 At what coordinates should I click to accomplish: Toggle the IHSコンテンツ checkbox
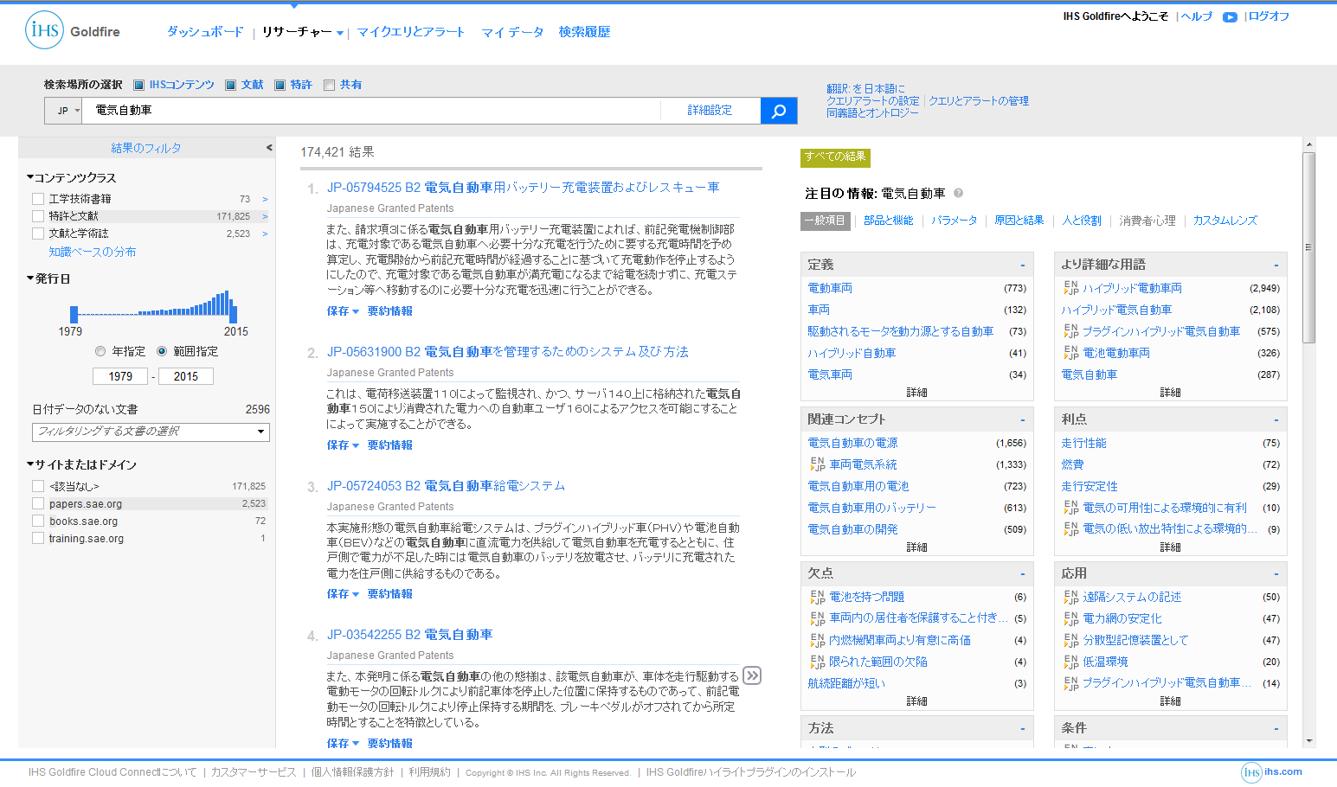(138, 85)
